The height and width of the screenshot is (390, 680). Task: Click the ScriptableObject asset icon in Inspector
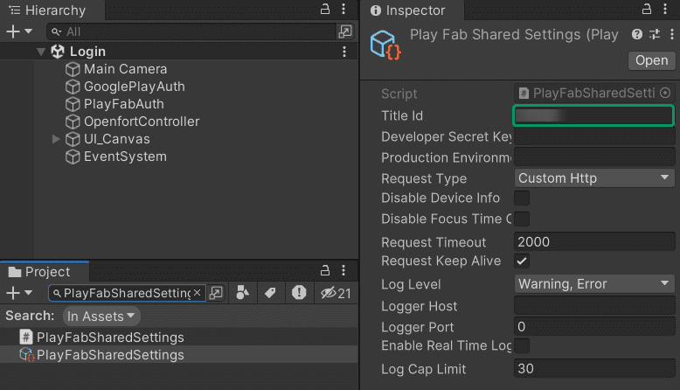coord(385,45)
